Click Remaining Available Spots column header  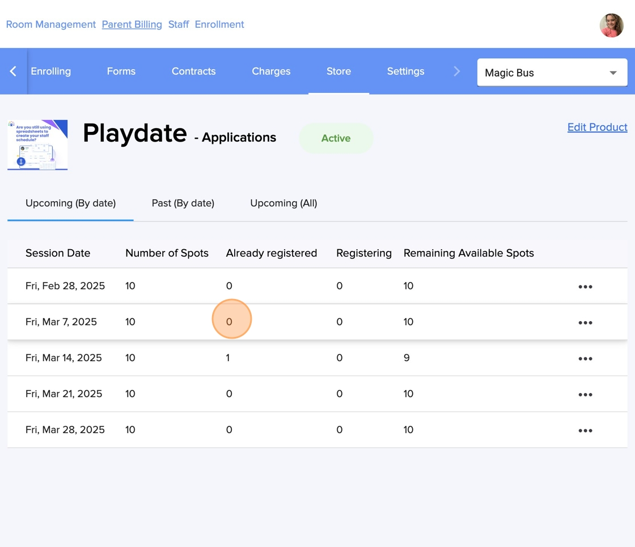(468, 253)
